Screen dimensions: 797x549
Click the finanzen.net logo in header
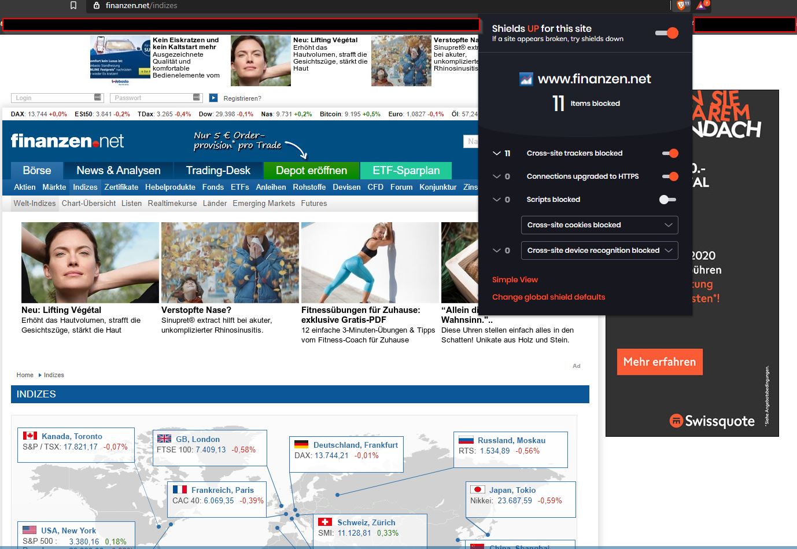[67, 141]
